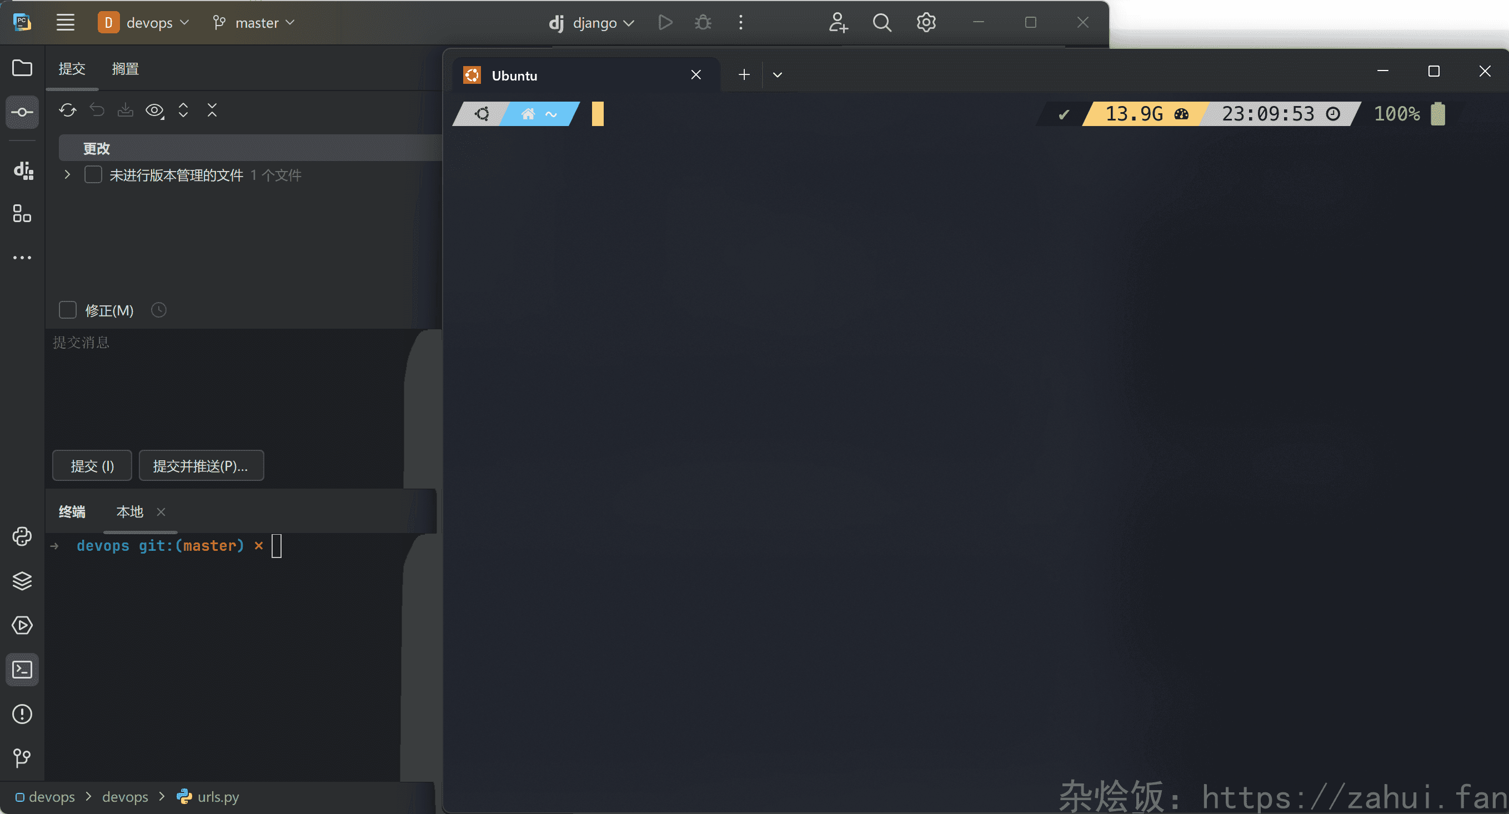Expand the unversioned files tree node

pyautogui.click(x=67, y=175)
